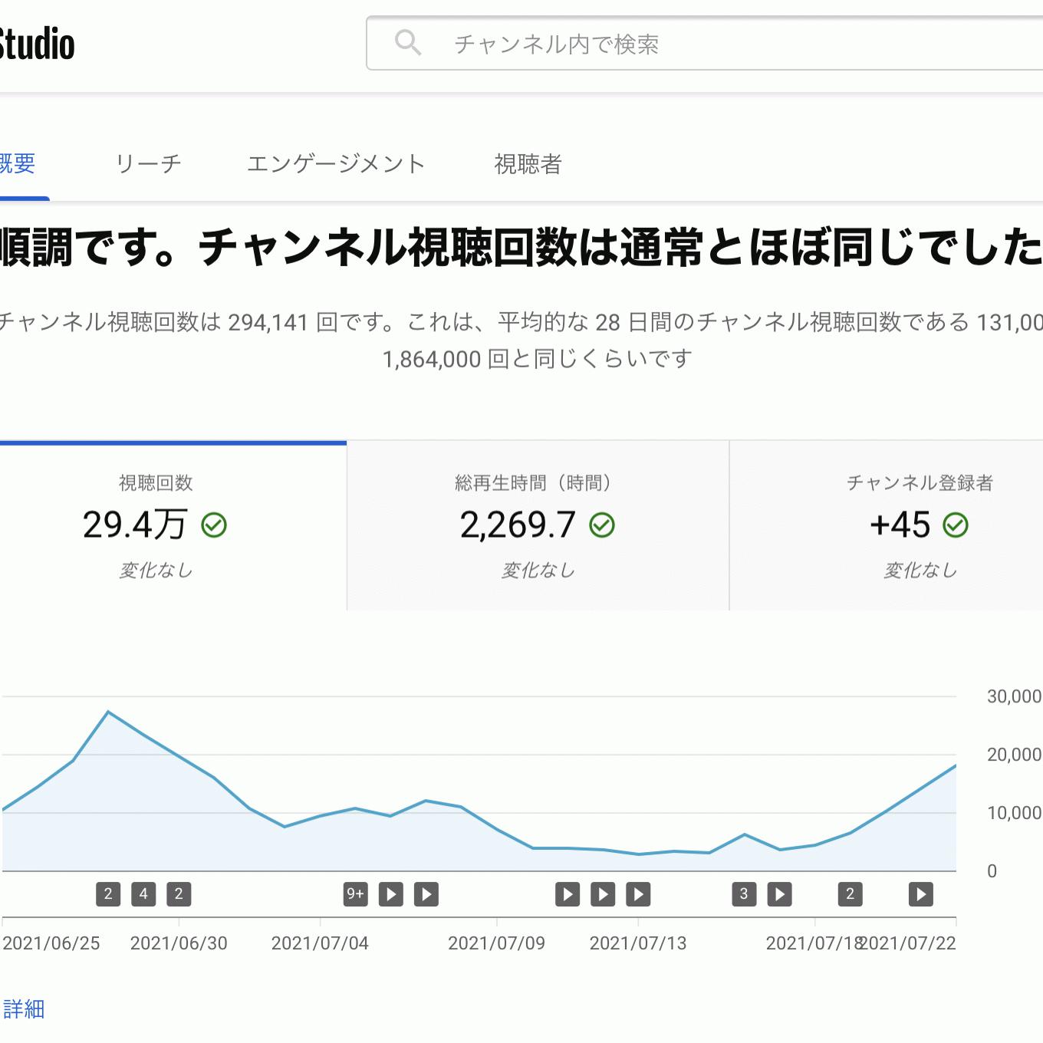Click the play marker above the 2021/07/13 tick

coord(638,893)
